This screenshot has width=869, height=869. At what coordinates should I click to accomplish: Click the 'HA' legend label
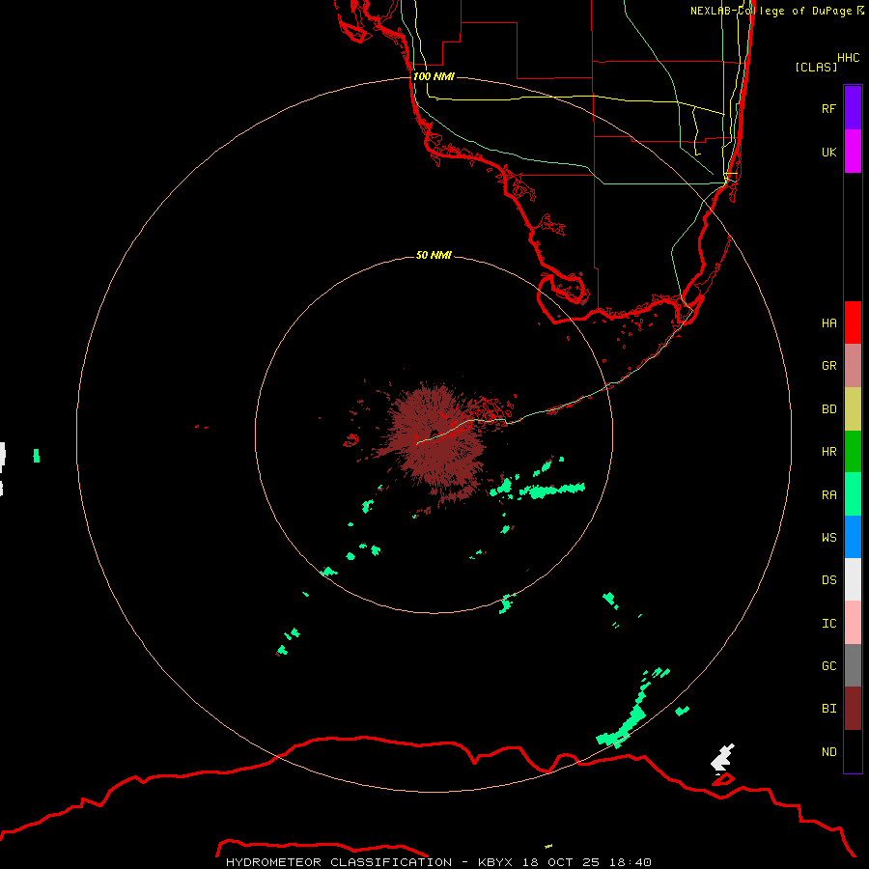(x=828, y=322)
